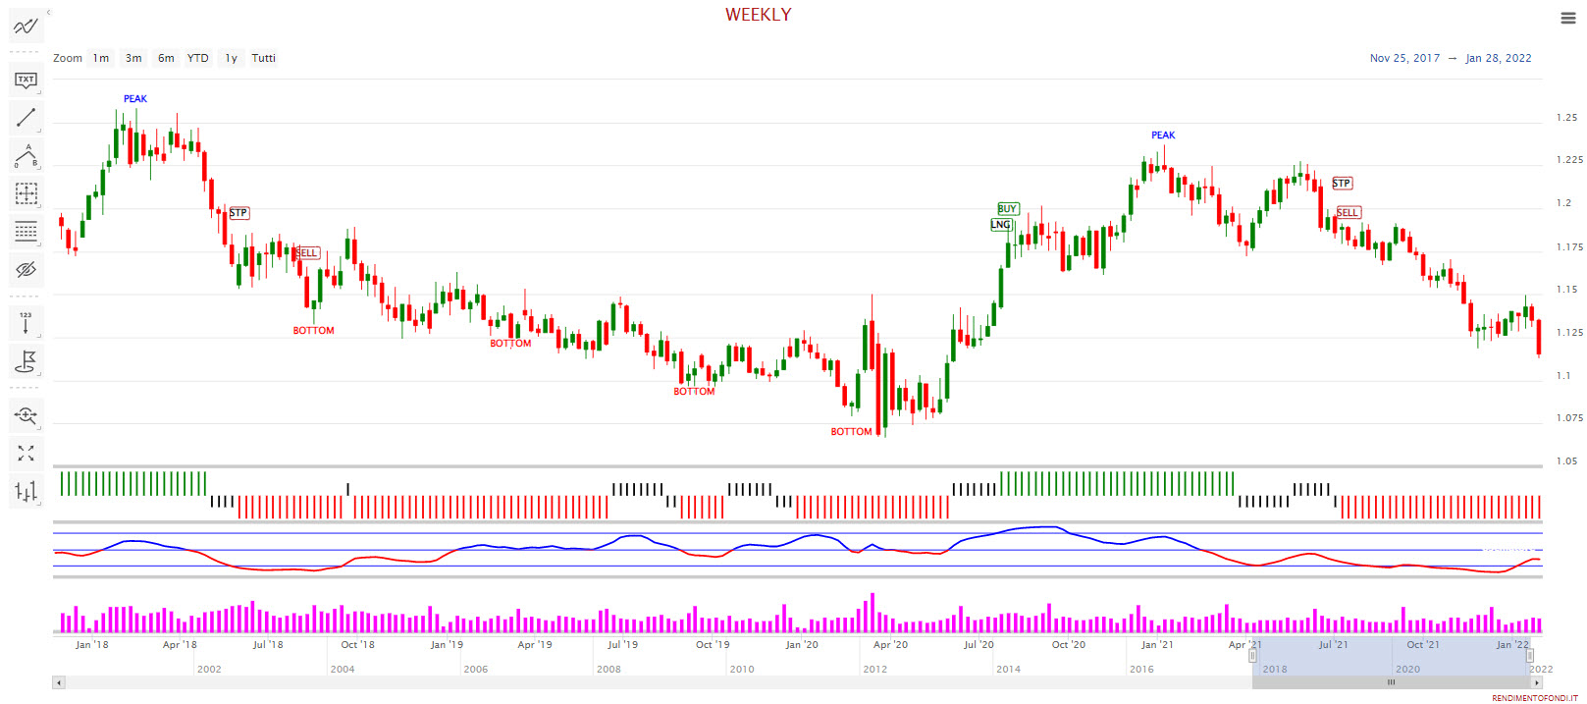The height and width of the screenshot is (704, 1587).
Task: Click the BOTTOM label near Oct '19
Action: click(x=694, y=392)
